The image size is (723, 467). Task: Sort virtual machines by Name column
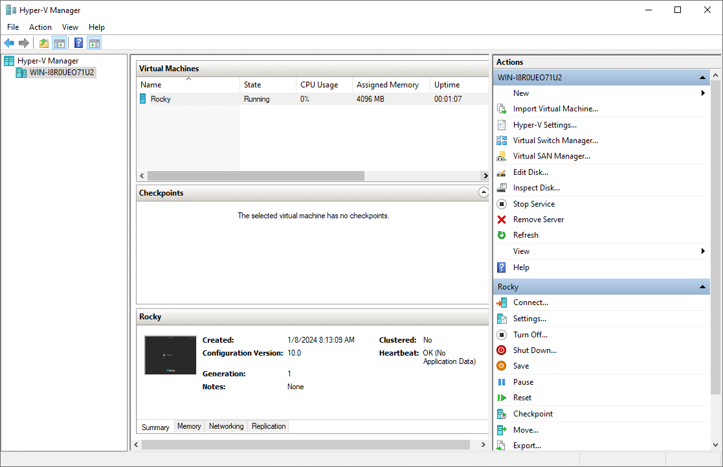click(188, 85)
